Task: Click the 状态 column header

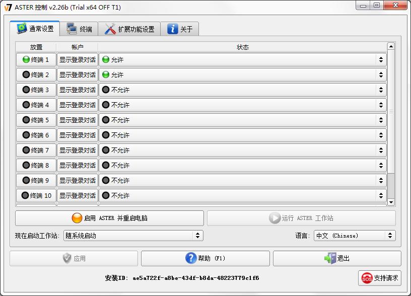Action: [x=243, y=47]
